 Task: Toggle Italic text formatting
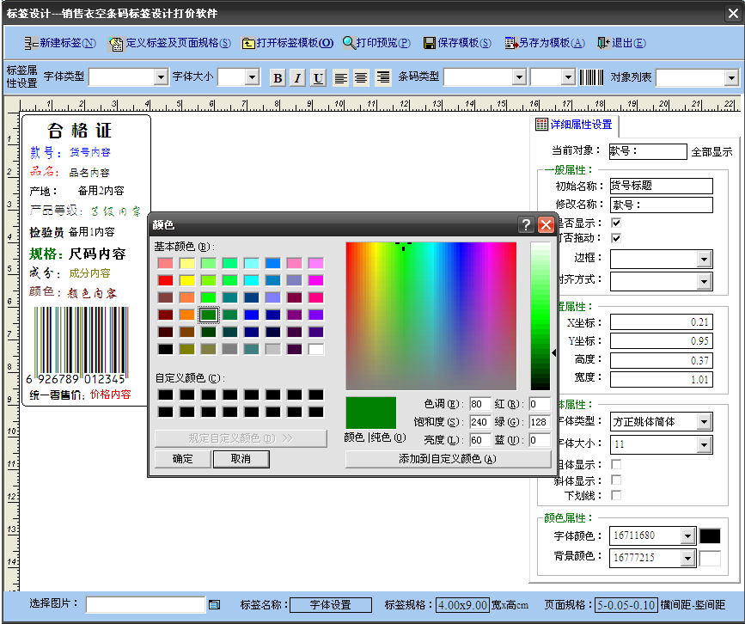297,78
